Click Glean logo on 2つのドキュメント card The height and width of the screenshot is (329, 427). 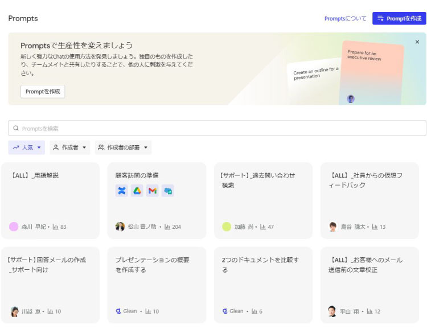pos(225,311)
